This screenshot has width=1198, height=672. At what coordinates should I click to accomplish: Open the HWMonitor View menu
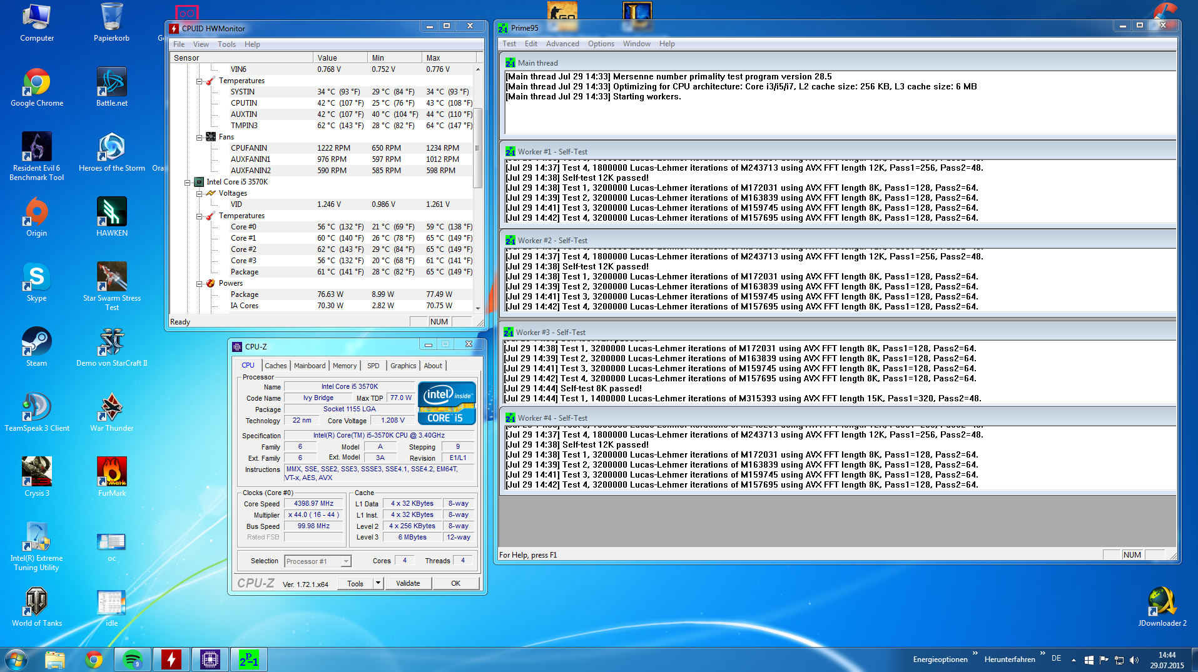point(201,44)
